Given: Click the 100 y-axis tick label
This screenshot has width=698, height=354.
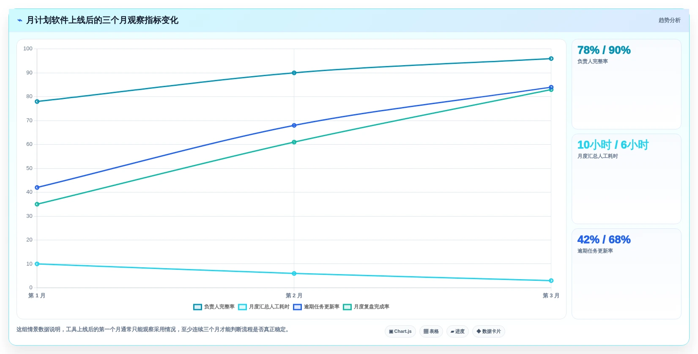Looking at the screenshot, I should (28, 49).
